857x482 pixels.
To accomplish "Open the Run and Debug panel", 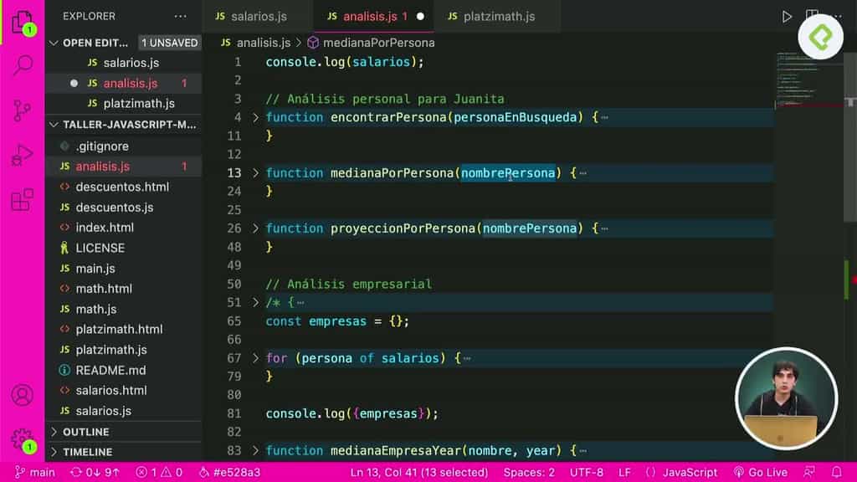I will pos(22,153).
